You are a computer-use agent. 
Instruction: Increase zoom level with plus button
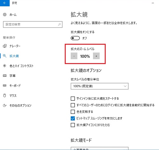96,56
